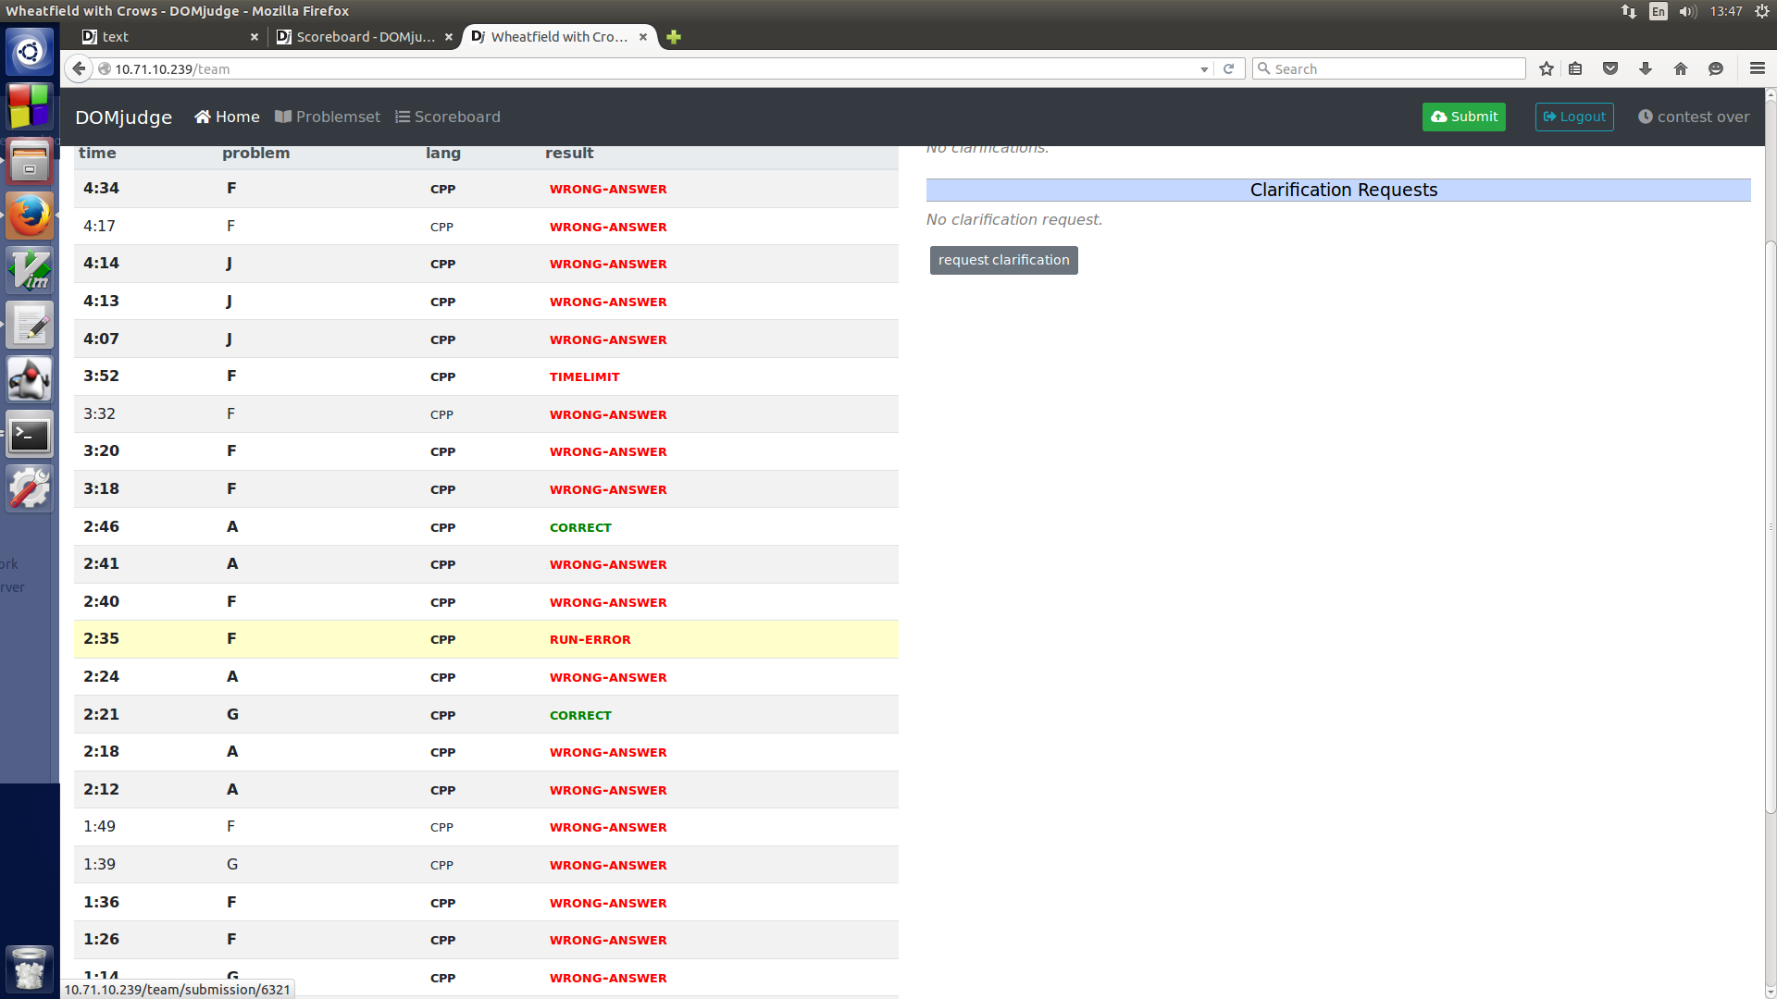Open the En keyboard layout indicator
The height and width of the screenshot is (999, 1777).
click(x=1658, y=11)
